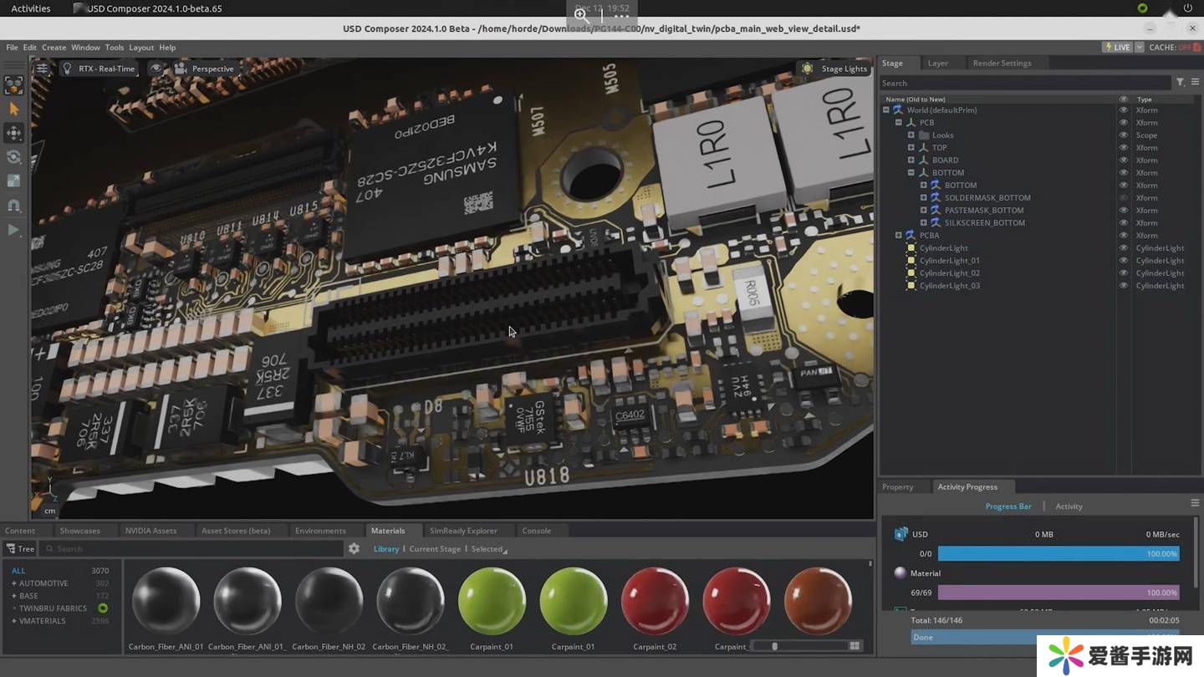Toggle visibility of CylinderLight_01
Screen dimensions: 1204x677
[1123, 261]
